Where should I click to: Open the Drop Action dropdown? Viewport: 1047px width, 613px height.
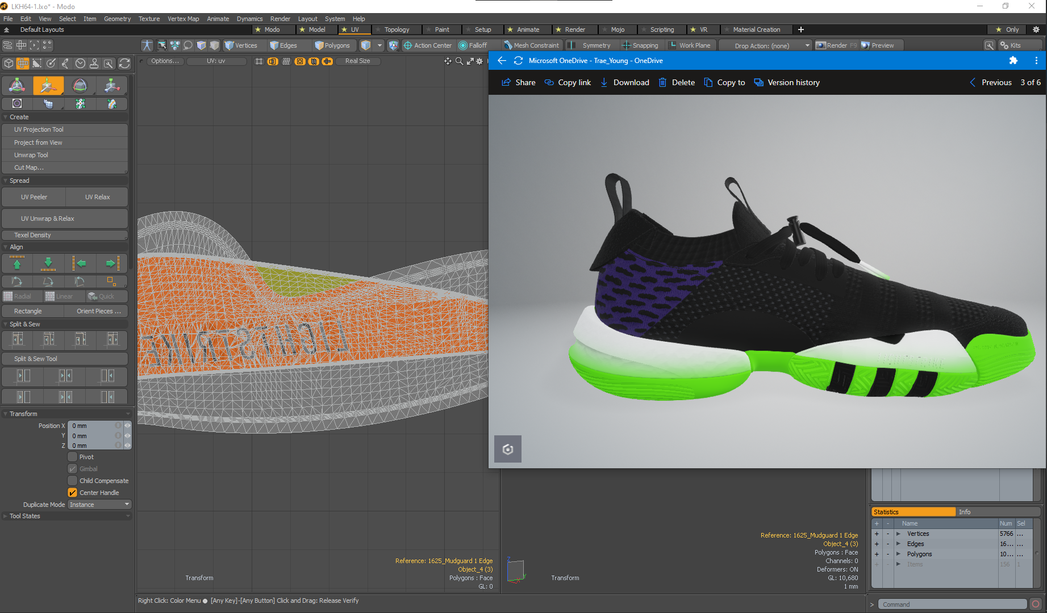pyautogui.click(x=766, y=45)
